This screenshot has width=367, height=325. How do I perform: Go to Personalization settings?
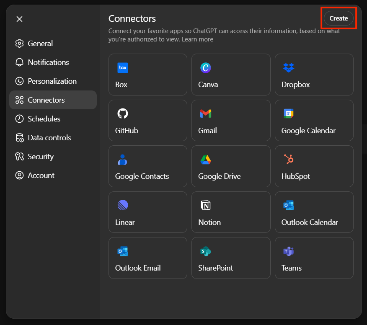(52, 81)
